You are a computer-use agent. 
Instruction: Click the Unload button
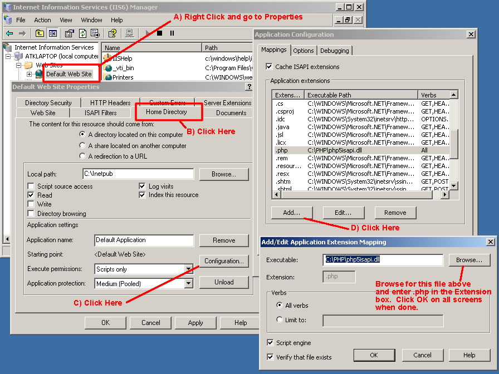click(224, 282)
